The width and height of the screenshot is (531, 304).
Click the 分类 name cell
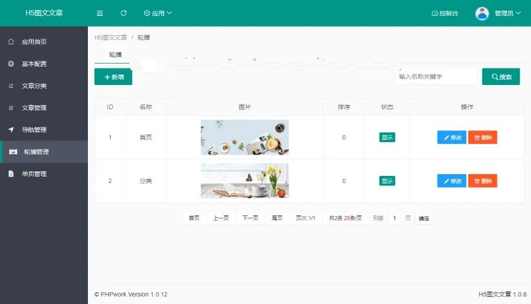coord(146,181)
